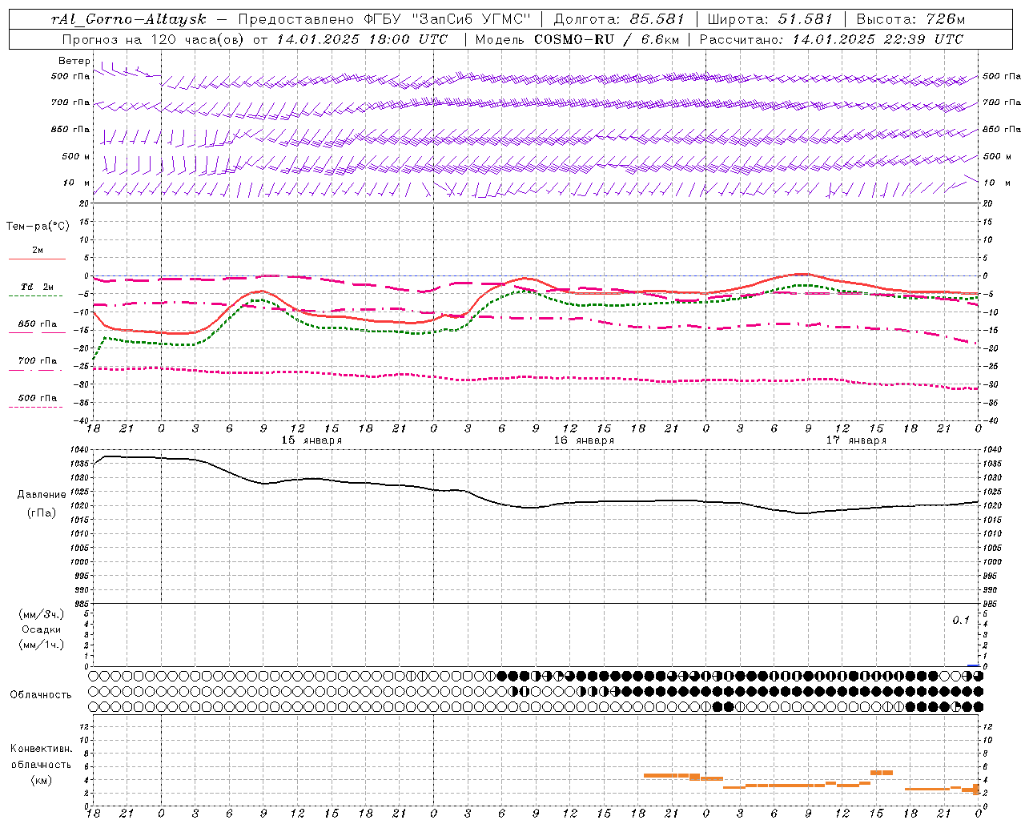Screen dimensions: 1025x820
Task: Click the Тем-ра(°C) axis title
Action: [38, 227]
